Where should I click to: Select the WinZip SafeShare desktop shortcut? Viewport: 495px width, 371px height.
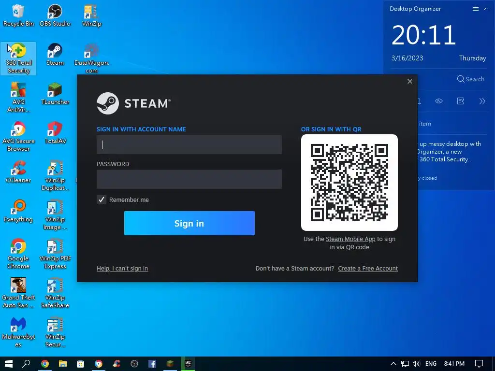[55, 293]
